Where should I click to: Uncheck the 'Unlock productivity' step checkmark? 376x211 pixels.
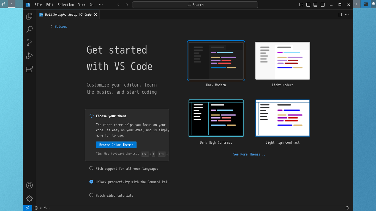[x=91, y=182]
